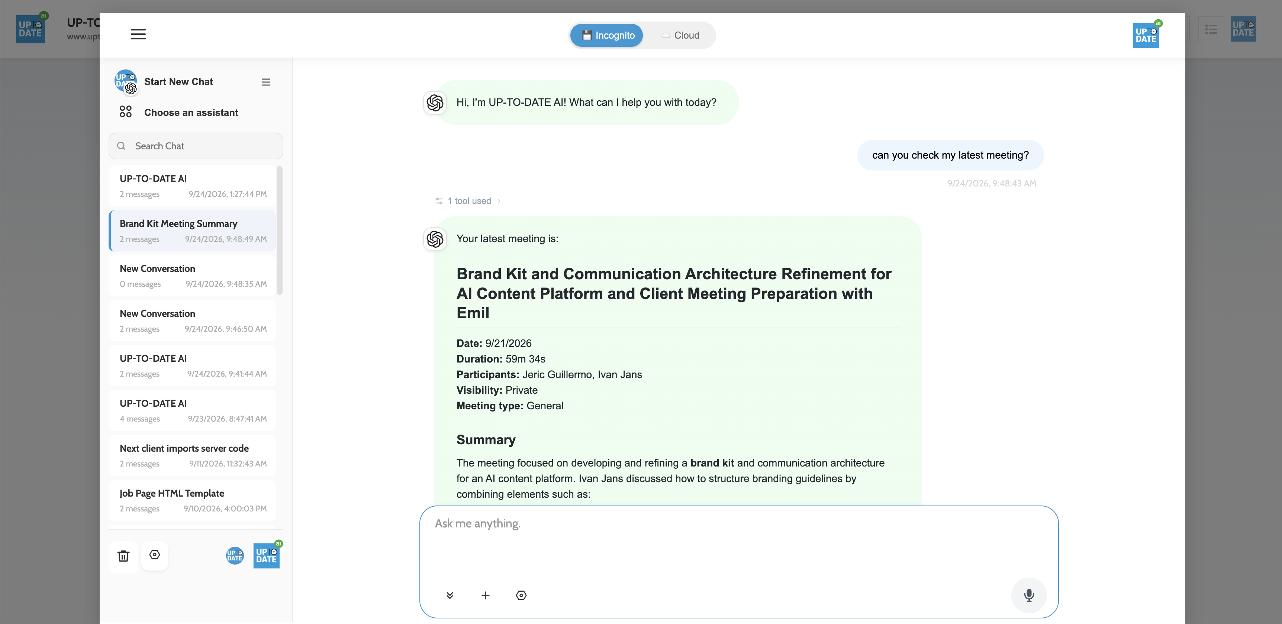Open UP-TO-DATE AI chat from 1:27:44 PM

[192, 186]
